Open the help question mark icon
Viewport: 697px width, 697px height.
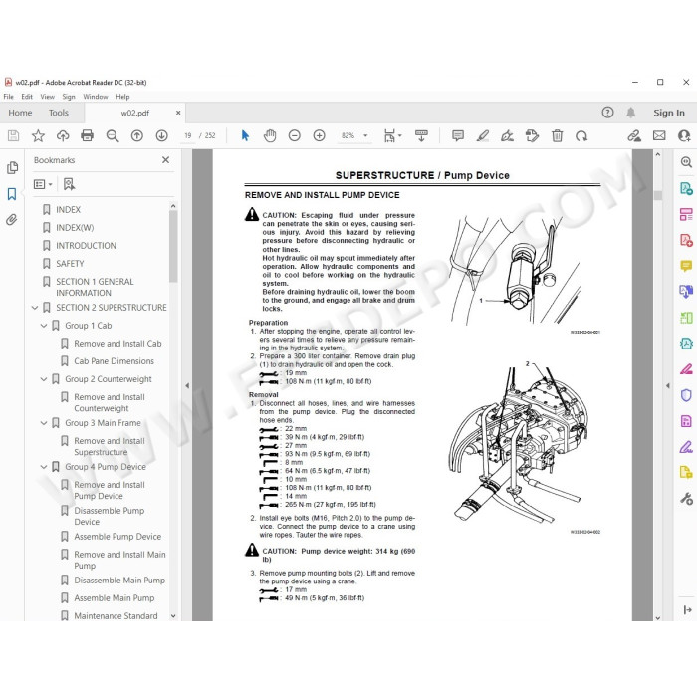(607, 113)
